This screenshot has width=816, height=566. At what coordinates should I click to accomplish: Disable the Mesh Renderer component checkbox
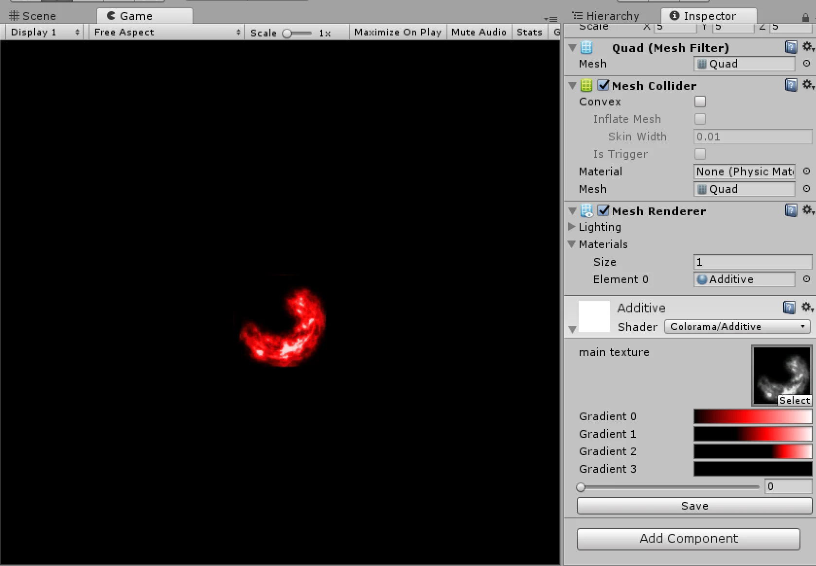click(603, 210)
